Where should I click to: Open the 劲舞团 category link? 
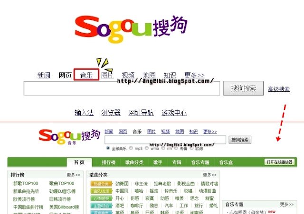click(122, 183)
